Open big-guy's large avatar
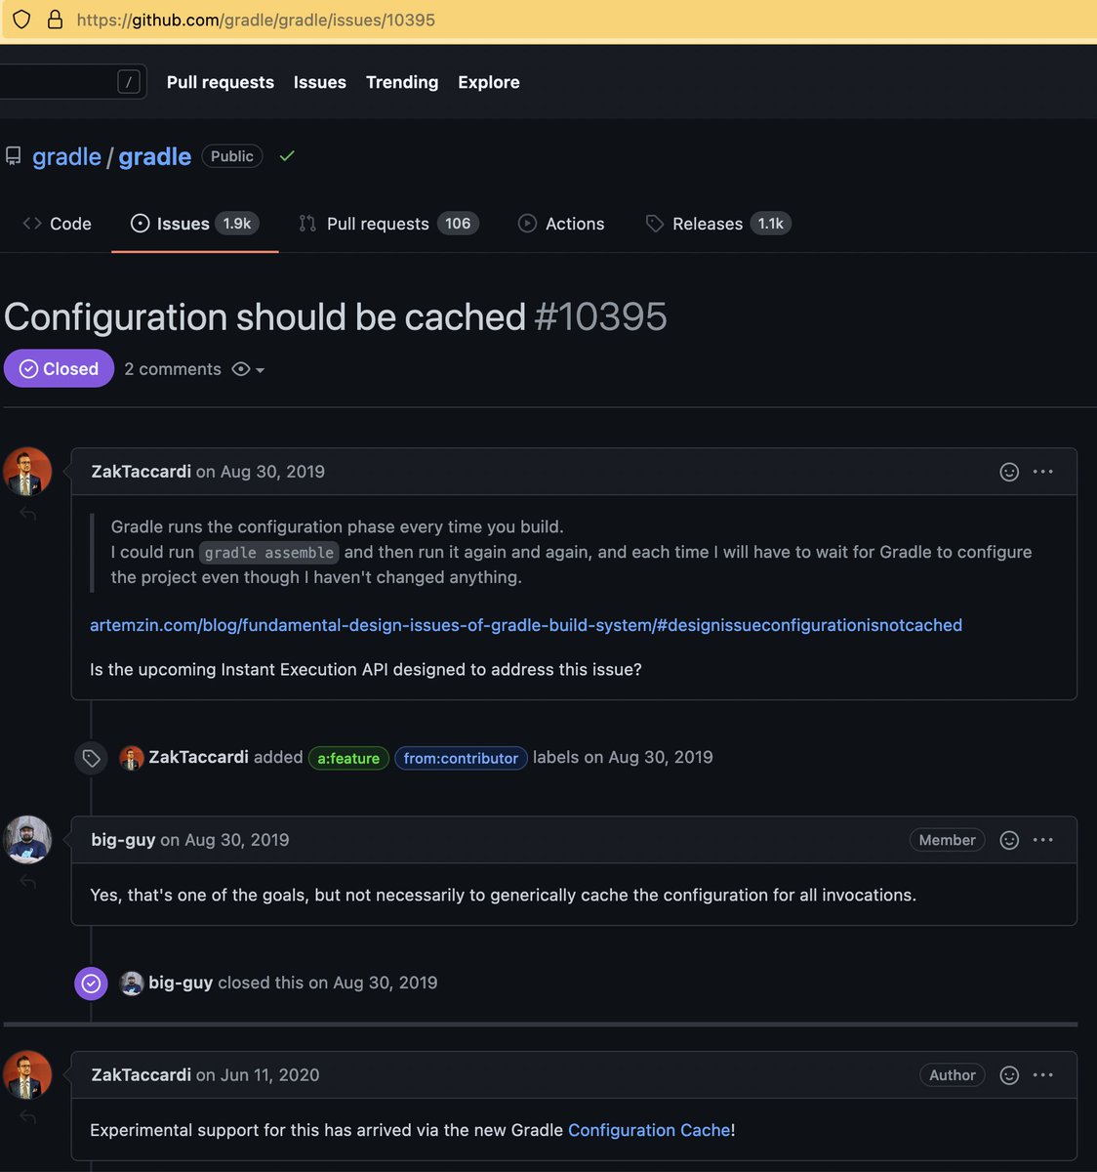 pos(27,840)
